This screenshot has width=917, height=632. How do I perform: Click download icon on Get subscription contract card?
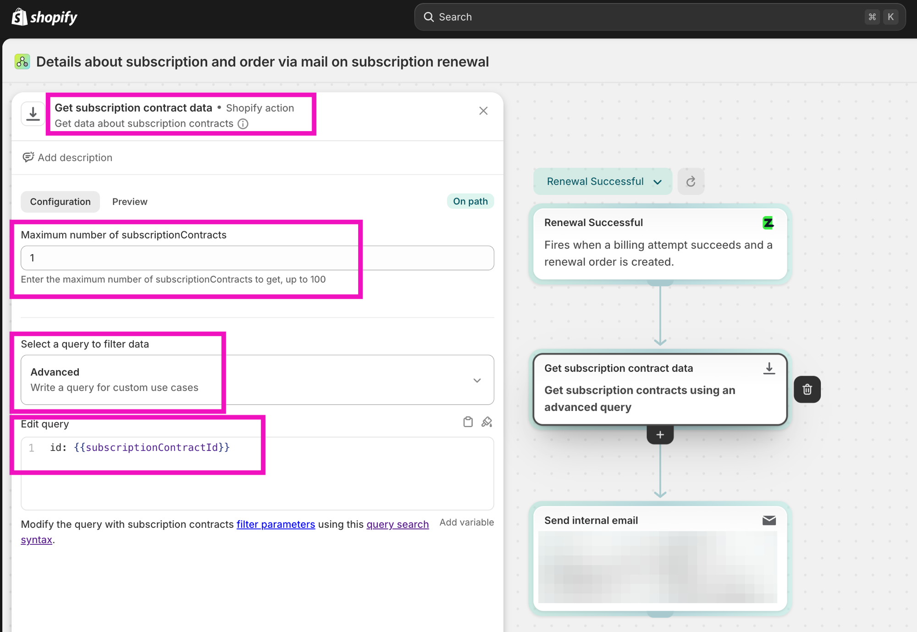(x=769, y=368)
